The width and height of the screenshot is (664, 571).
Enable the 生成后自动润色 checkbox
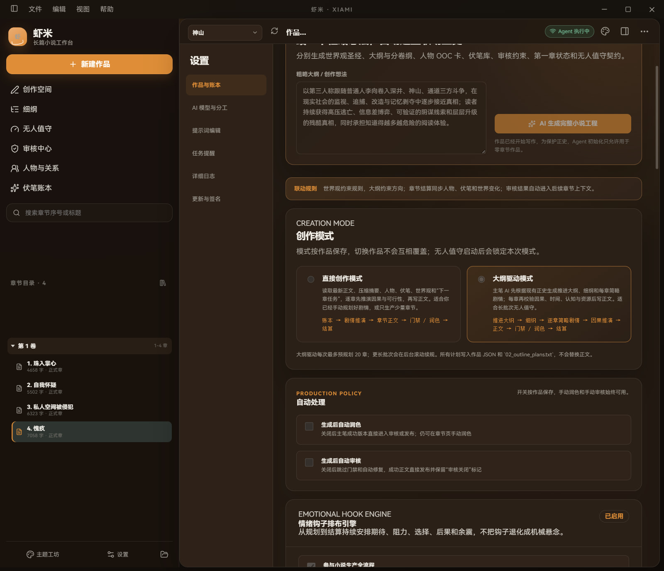coord(309,426)
